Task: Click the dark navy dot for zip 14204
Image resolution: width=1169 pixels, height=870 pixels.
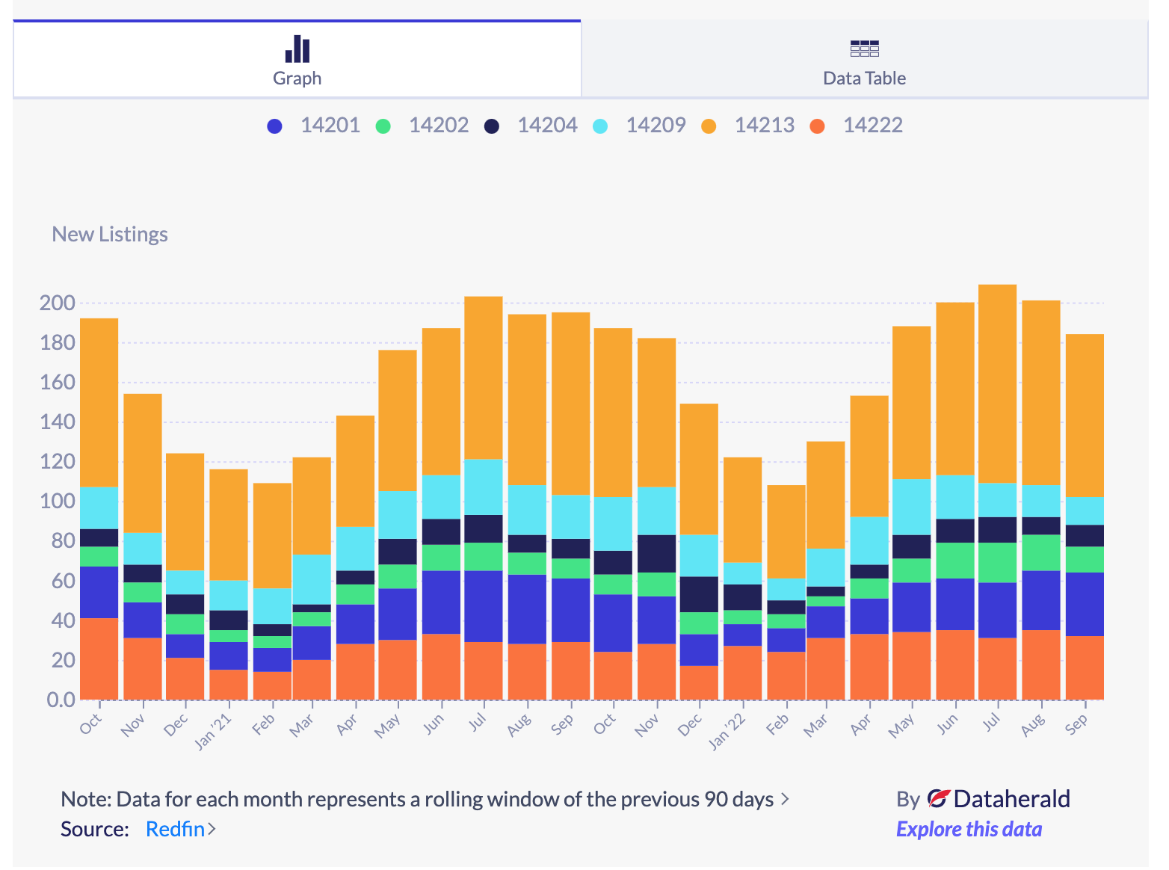Action: point(492,126)
